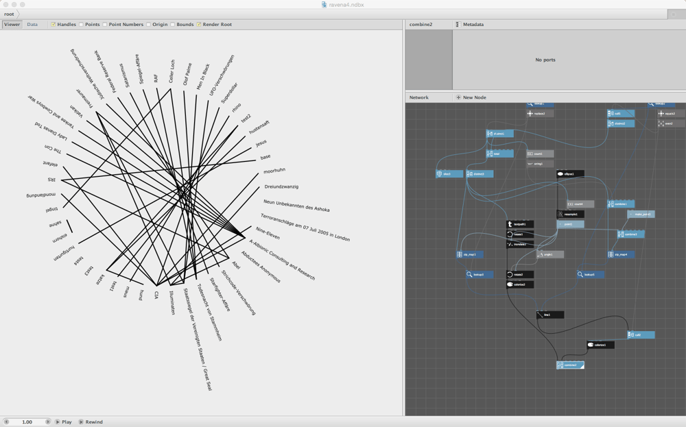Screen dimensions: 686x427
Task: Click the 'Neun Unbekannten des Ashoka' label
Action: 296,206
